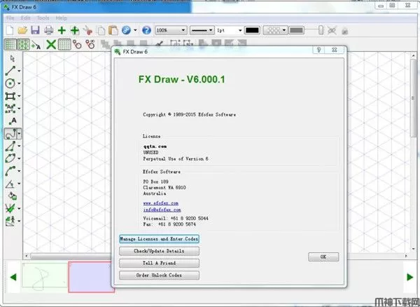This screenshot has width=420, height=307.
Task: Click the Open folder icon
Action: point(22,30)
